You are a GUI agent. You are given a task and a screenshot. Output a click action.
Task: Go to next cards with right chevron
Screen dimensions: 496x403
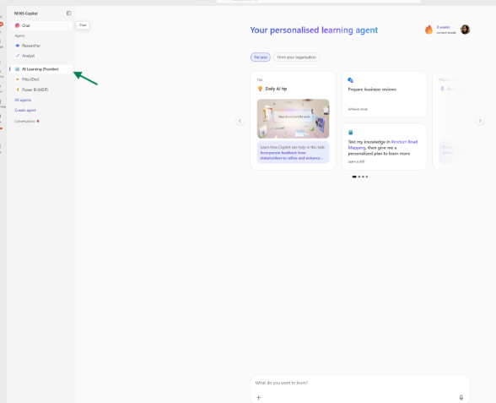click(480, 121)
